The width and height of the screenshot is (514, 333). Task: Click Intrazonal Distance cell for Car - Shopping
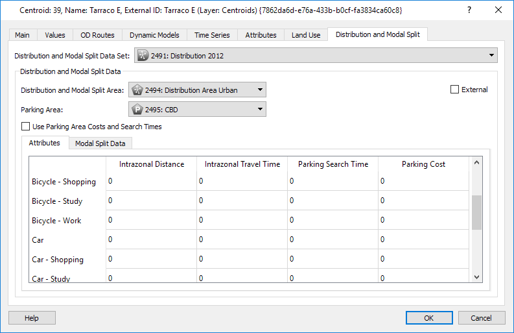[x=152, y=259]
